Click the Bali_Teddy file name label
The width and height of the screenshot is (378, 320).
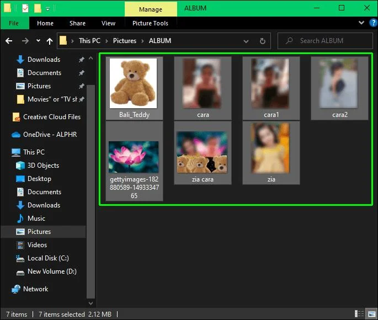[134, 115]
